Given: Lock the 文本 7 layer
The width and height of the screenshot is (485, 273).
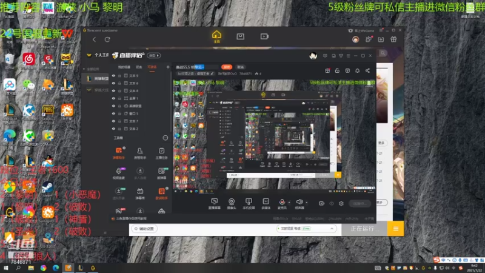Looking at the screenshot, I should [x=119, y=121].
